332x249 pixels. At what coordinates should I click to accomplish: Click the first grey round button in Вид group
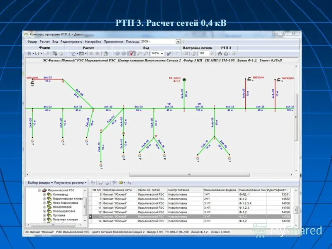[117, 54]
